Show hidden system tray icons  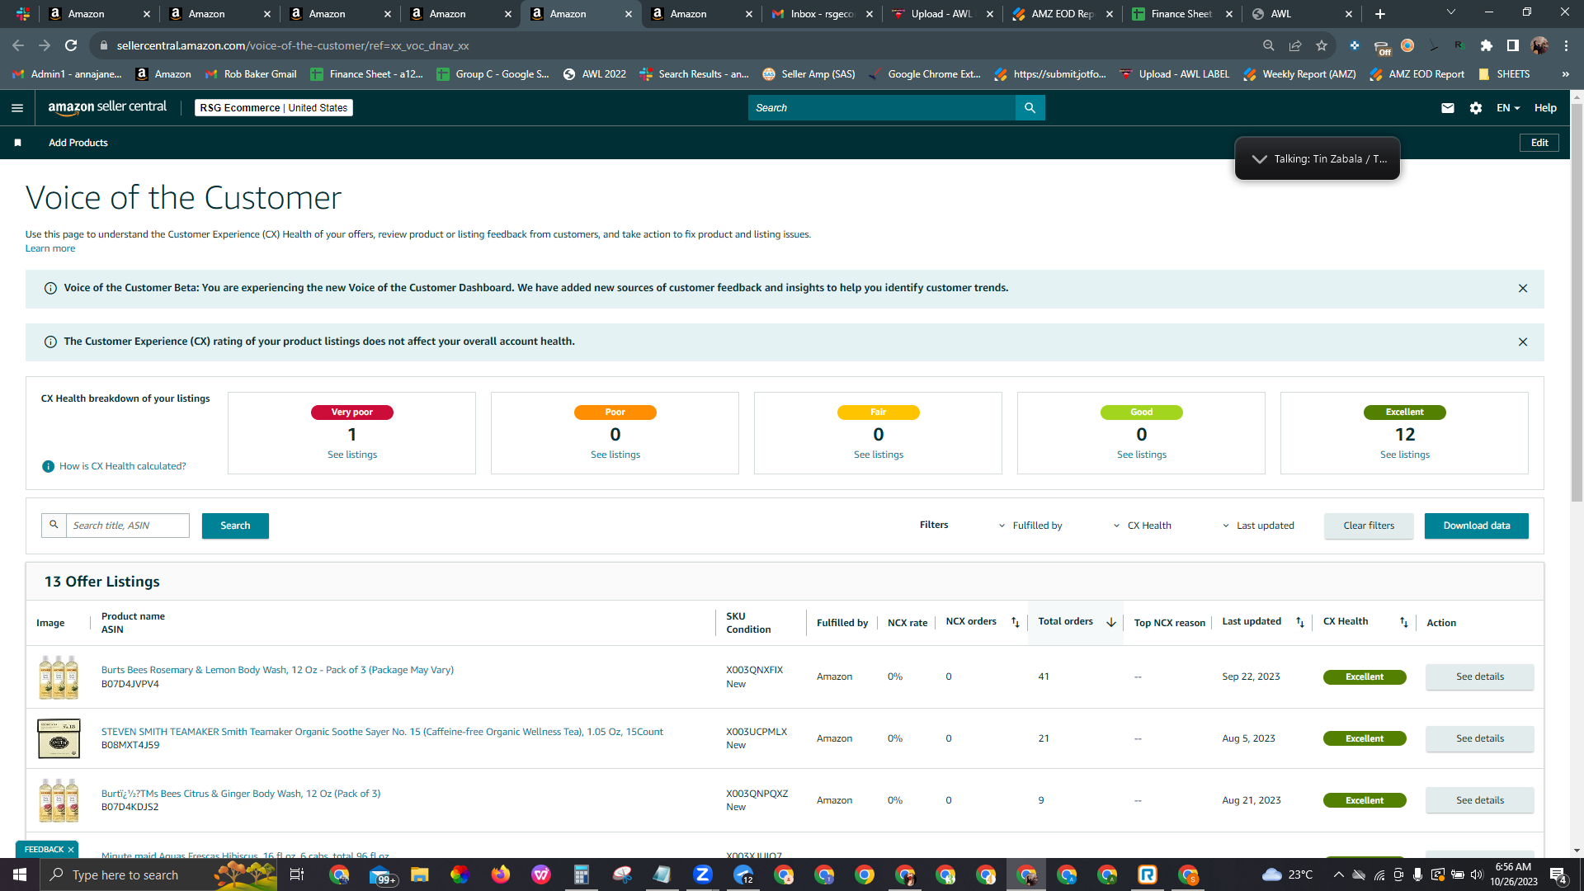pos(1338,874)
